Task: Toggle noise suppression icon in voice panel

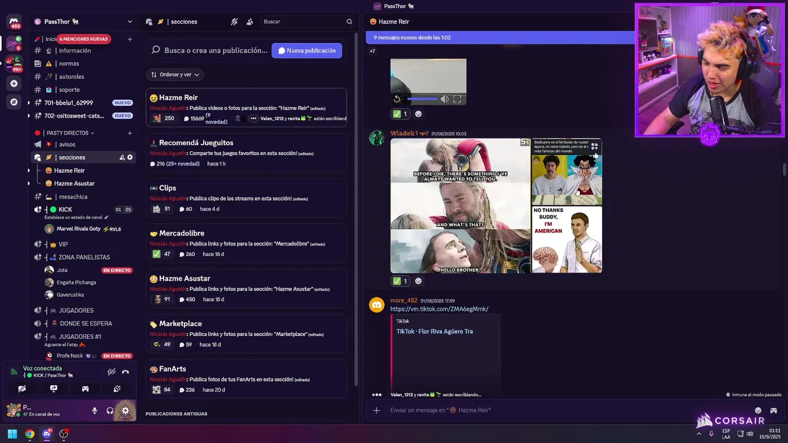Action: [x=111, y=372]
